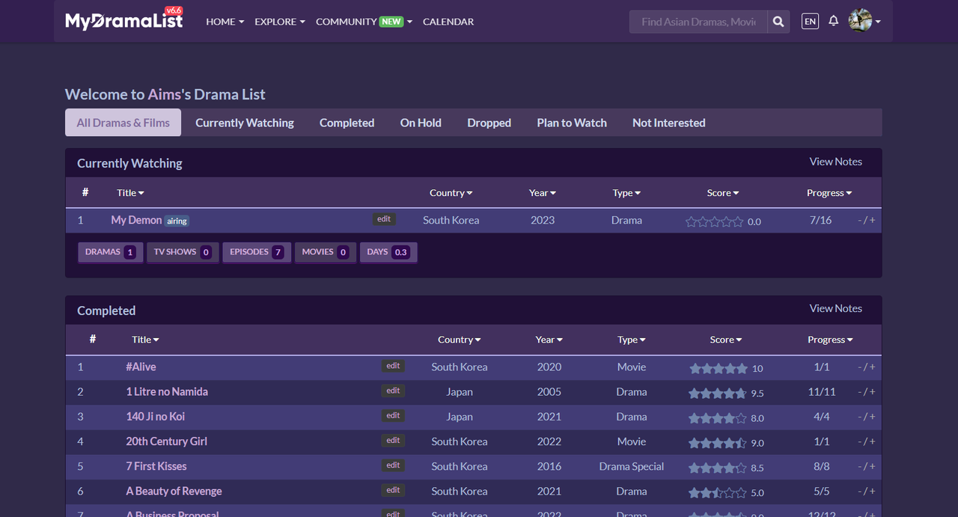Viewport: 958px width, 517px height.
Task: Increase My Demon episode progress with plus
Action: [x=872, y=221]
